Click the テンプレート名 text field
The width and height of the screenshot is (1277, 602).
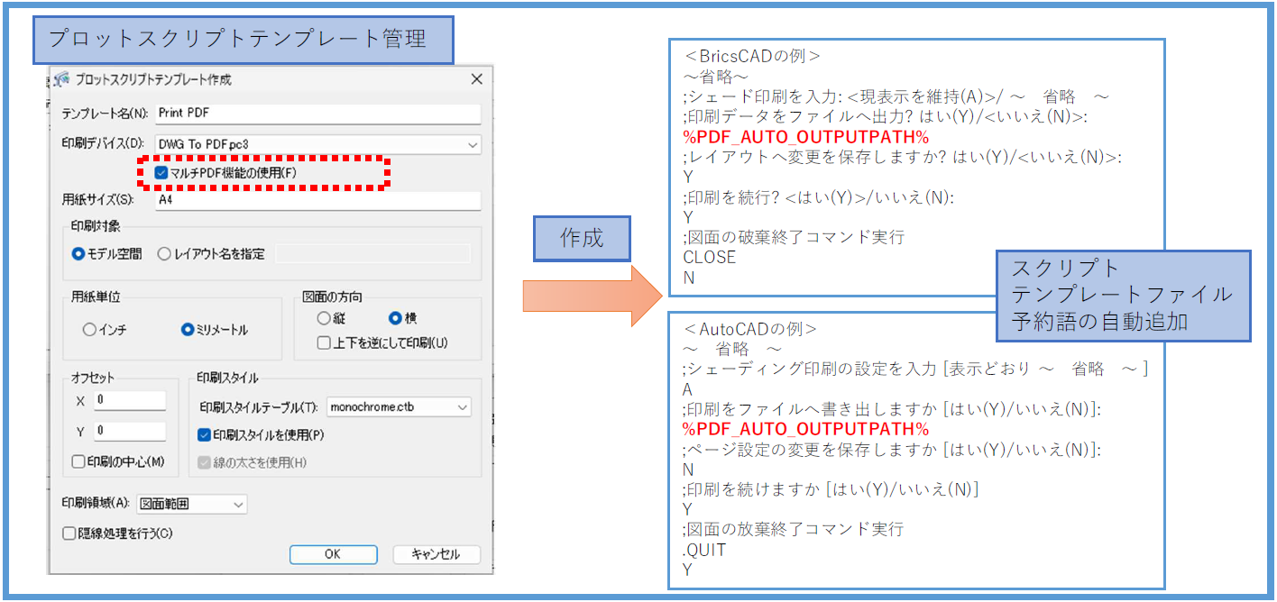coord(317,113)
